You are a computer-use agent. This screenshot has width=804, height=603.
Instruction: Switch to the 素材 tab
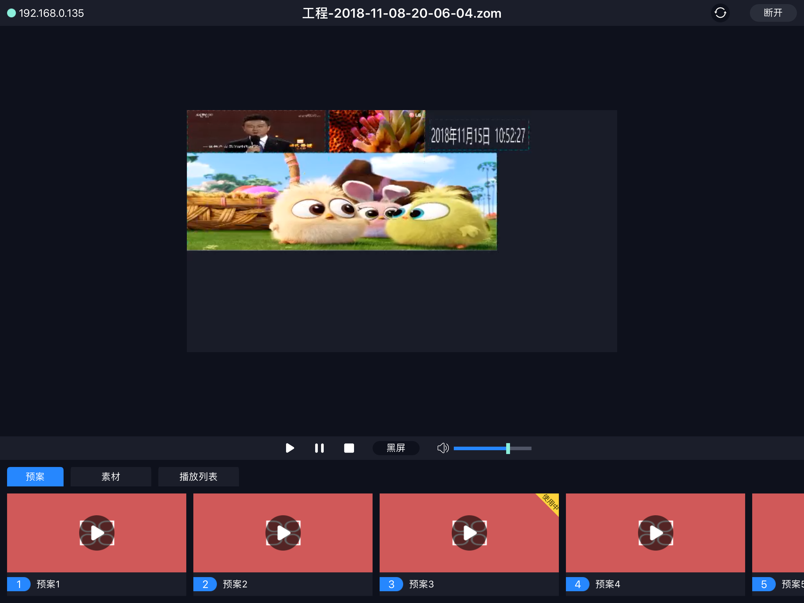pyautogui.click(x=111, y=476)
